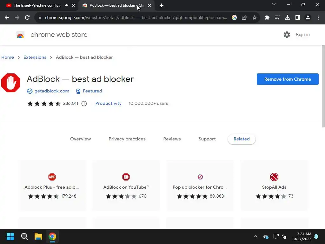
Task: Toggle the side panel icon
Action: click(x=298, y=18)
